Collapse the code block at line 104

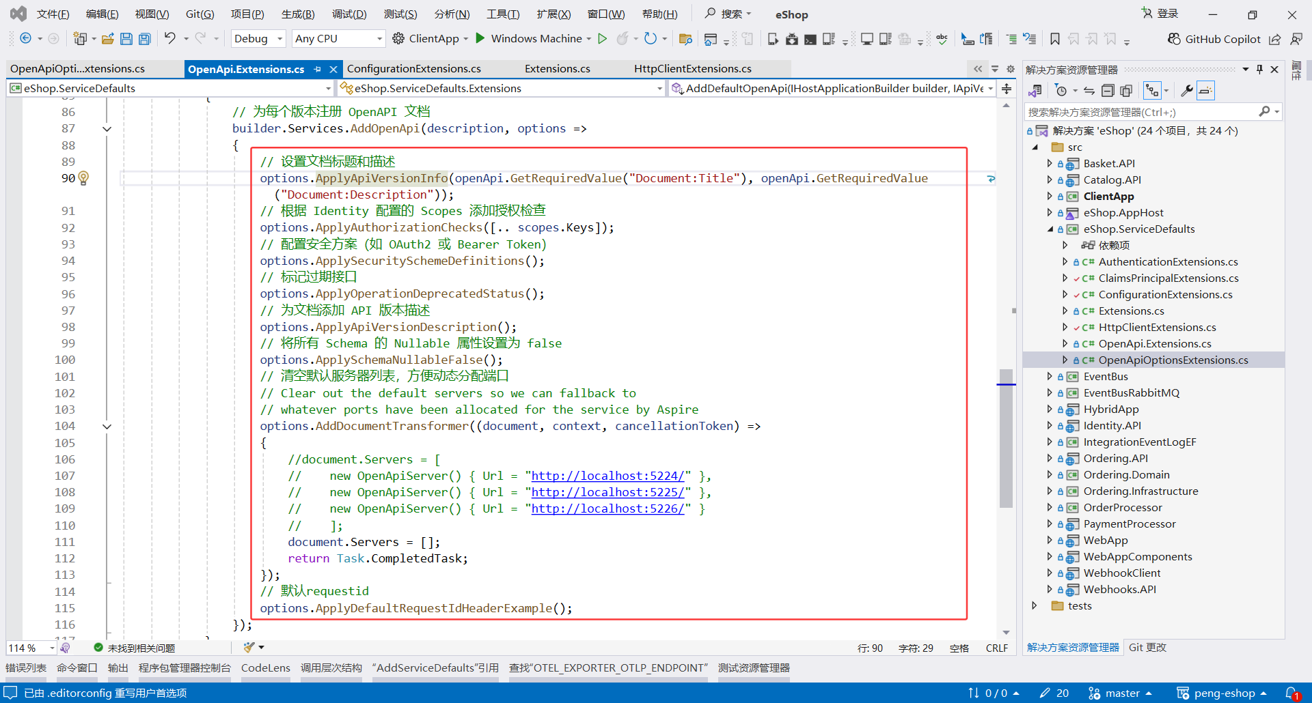click(107, 427)
